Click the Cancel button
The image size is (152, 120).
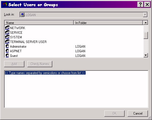coord(138,113)
